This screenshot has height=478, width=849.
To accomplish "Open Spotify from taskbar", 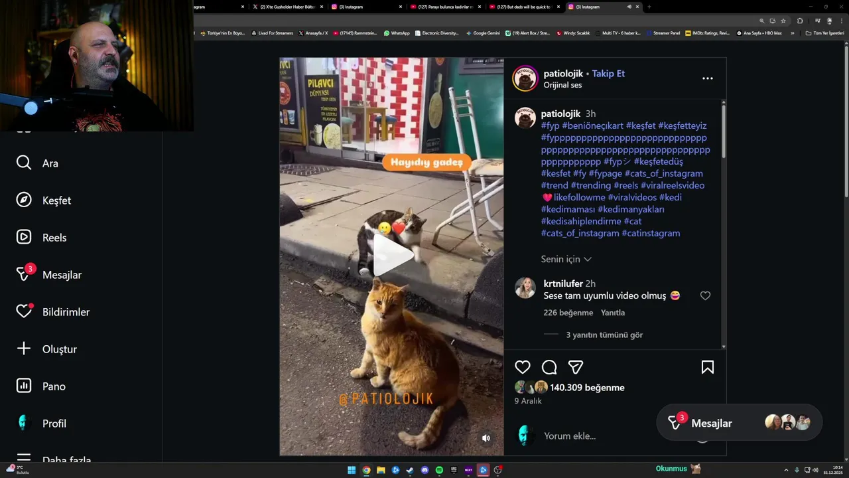I will 439,470.
